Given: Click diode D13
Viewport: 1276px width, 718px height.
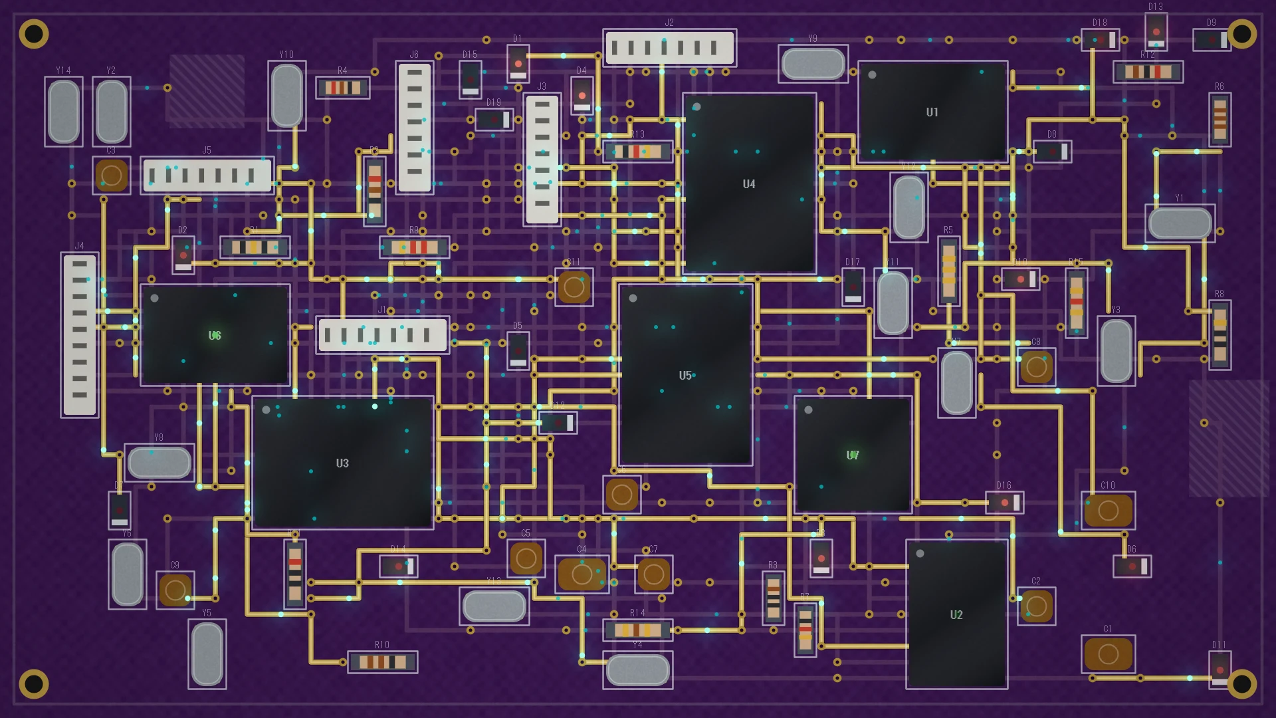Looking at the screenshot, I should pos(1156,32).
